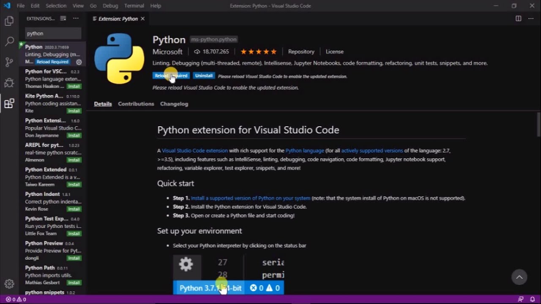Click the errors count in the status bar
Screen dimensions: 541x304
point(11,299)
